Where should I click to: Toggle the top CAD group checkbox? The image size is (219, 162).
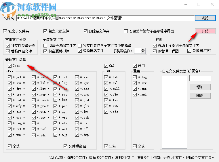106,66
